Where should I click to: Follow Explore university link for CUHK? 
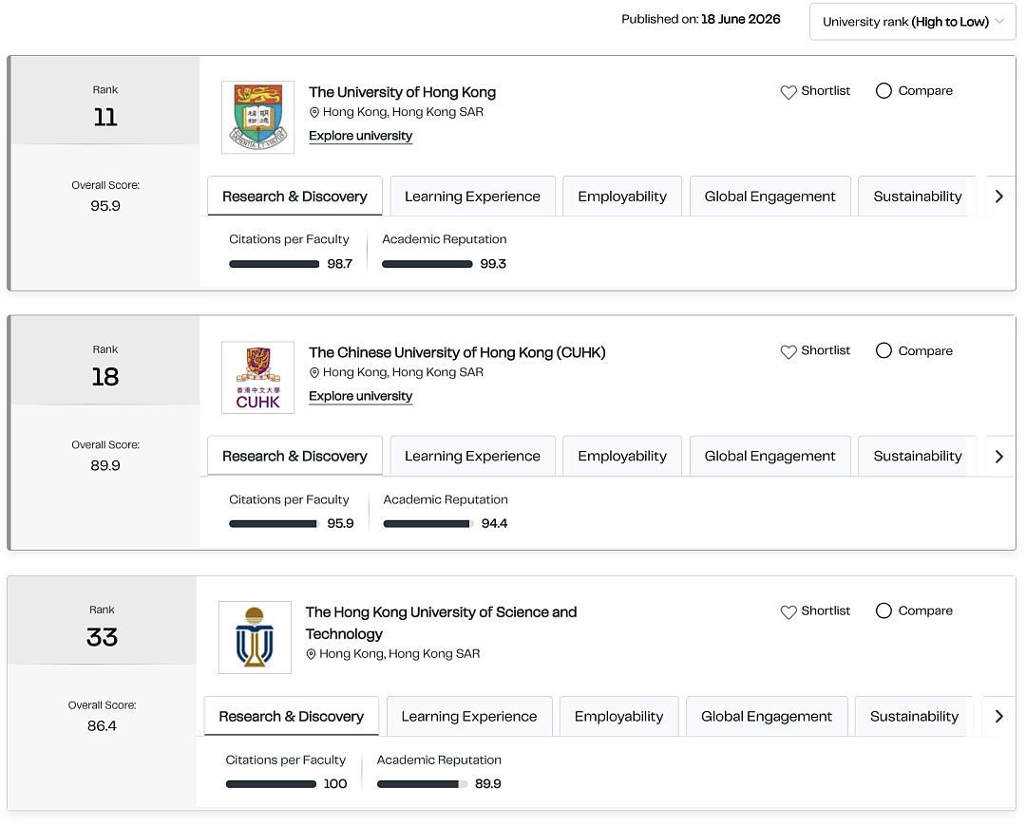(361, 396)
